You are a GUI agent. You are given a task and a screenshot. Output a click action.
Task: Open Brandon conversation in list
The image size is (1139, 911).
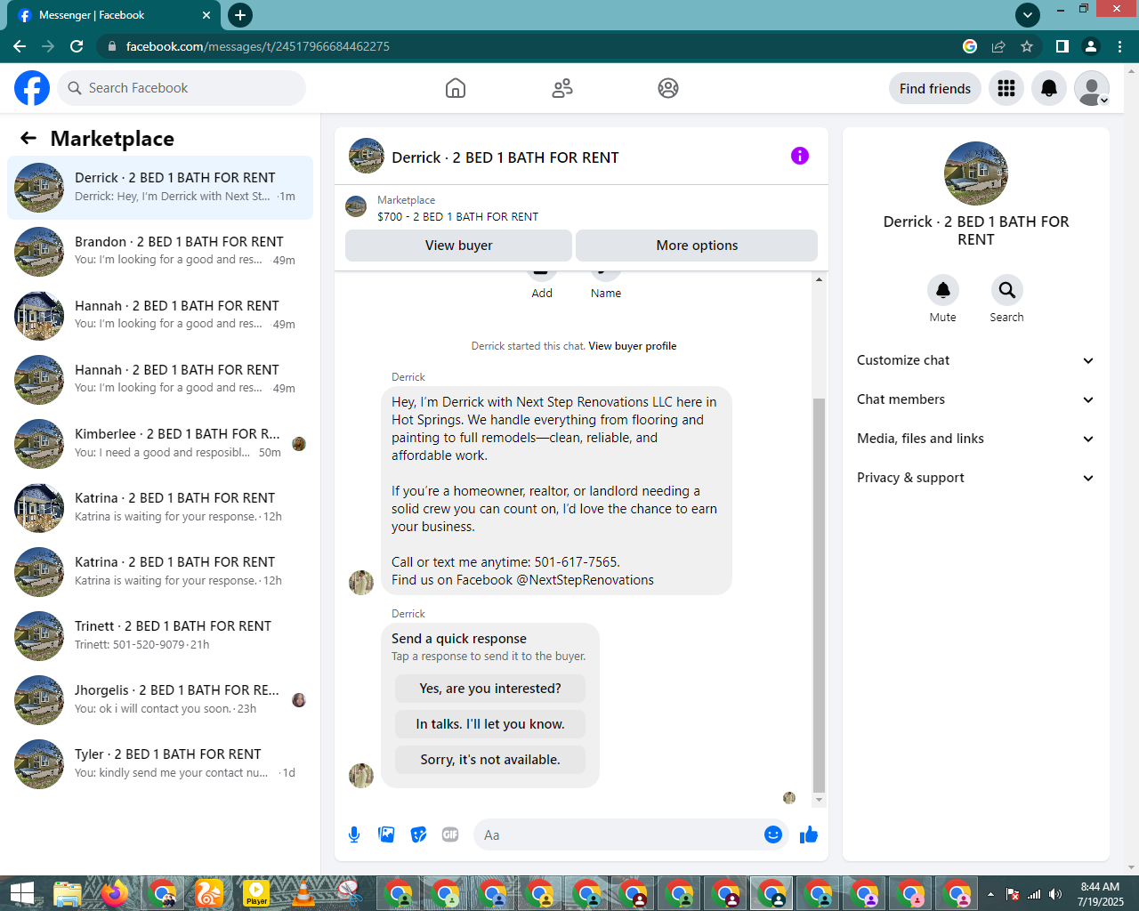pos(160,251)
